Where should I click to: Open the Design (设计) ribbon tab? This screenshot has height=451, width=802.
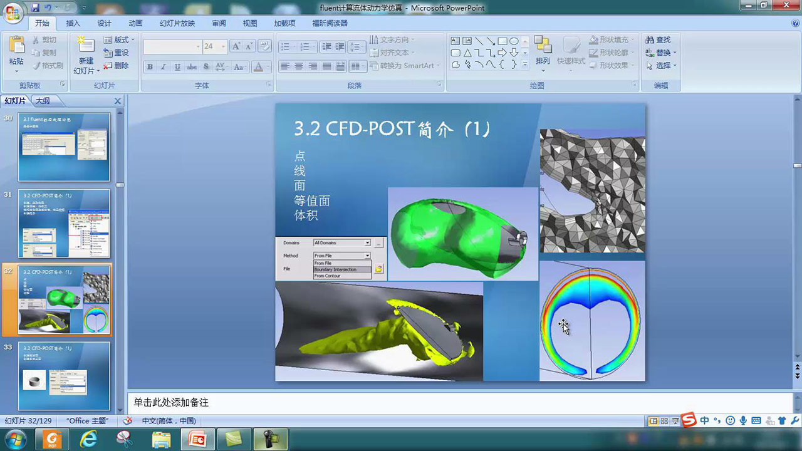tap(105, 23)
